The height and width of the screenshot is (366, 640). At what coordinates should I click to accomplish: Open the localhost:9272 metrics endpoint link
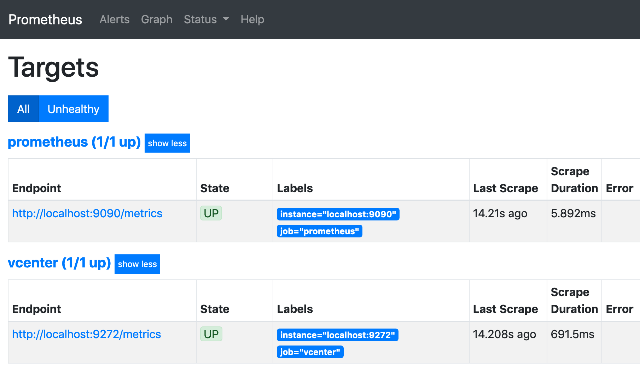(86, 334)
